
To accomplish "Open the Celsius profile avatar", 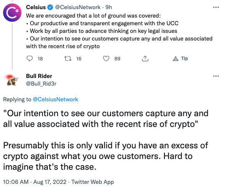I will (12, 13).
